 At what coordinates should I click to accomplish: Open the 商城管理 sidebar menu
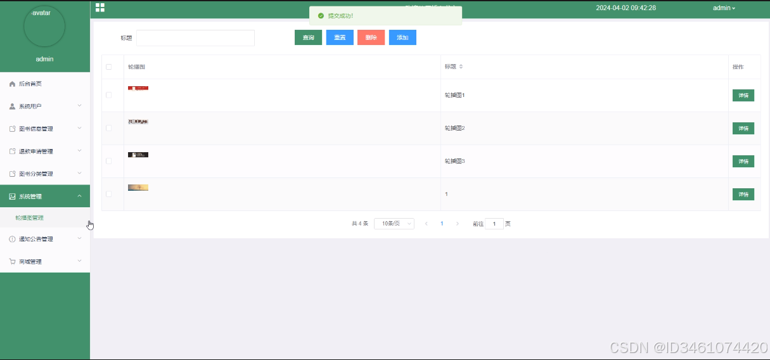(45, 261)
